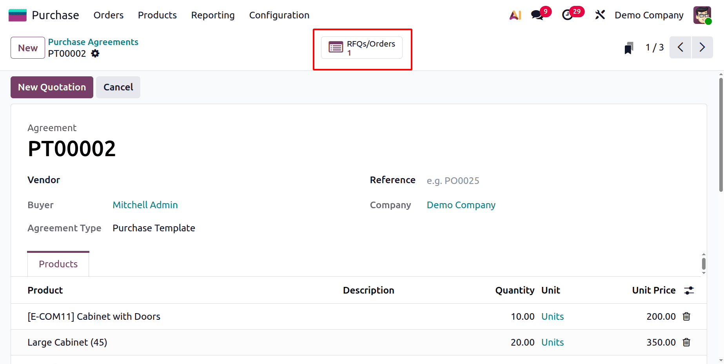Open the optional columns icon near Unit Price

point(690,290)
